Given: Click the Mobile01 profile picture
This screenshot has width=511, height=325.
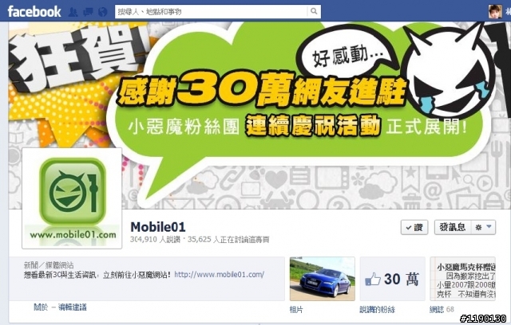Looking at the screenshot, I should click(x=72, y=198).
